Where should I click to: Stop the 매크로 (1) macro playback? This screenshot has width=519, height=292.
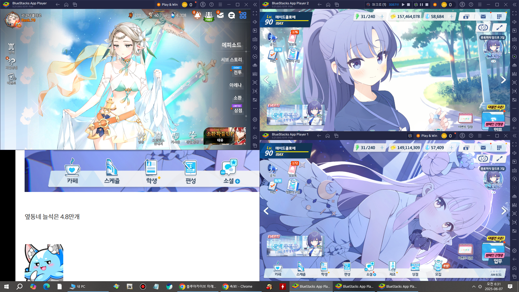[408, 5]
